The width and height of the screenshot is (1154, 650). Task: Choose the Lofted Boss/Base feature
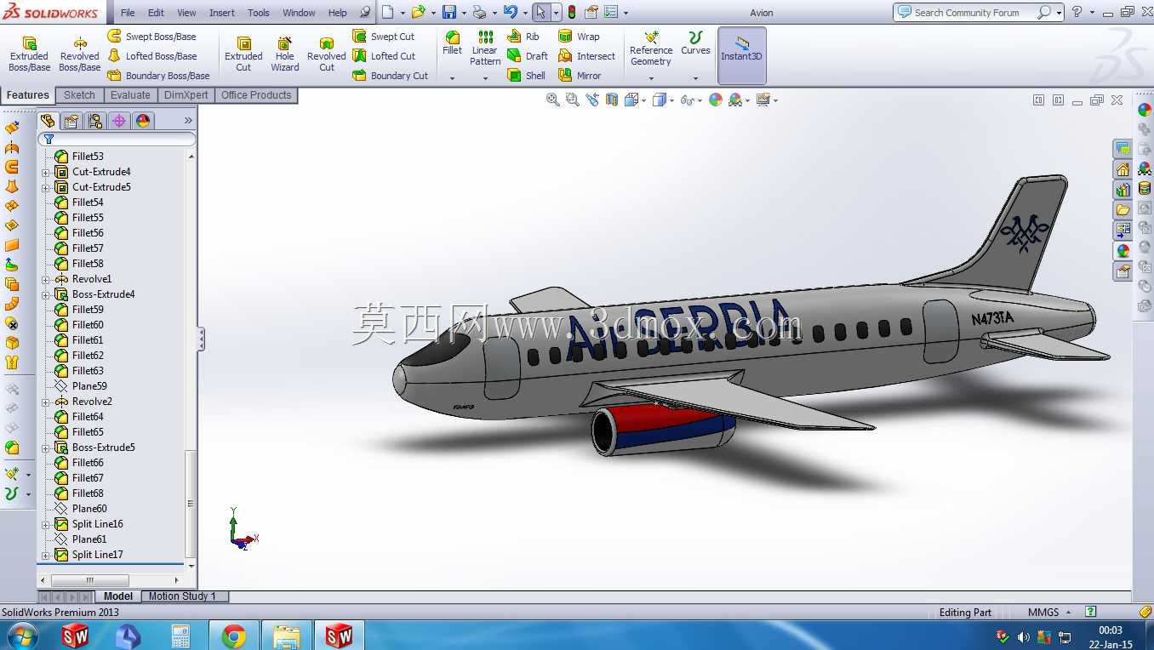click(151, 56)
